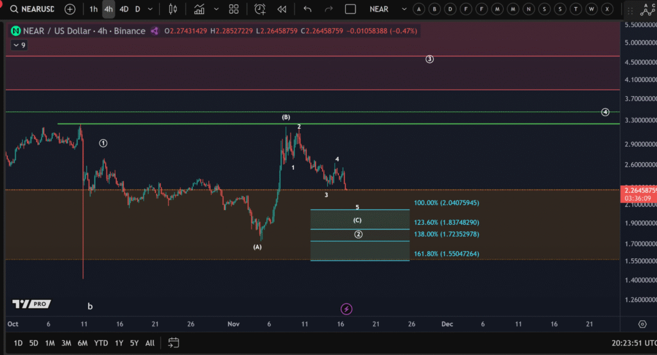Viewport: 657px width, 355px height.
Task: Toggle the fullscreen rectangle layout button
Action: tap(350, 10)
